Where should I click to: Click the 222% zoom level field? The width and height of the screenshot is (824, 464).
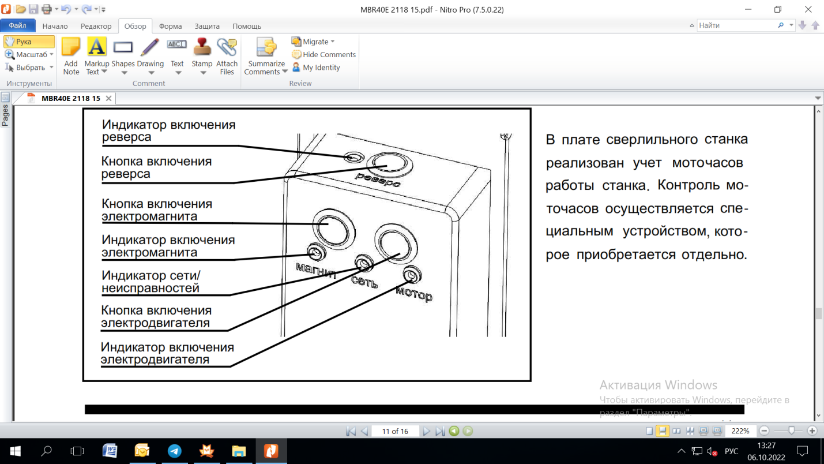[740, 431]
